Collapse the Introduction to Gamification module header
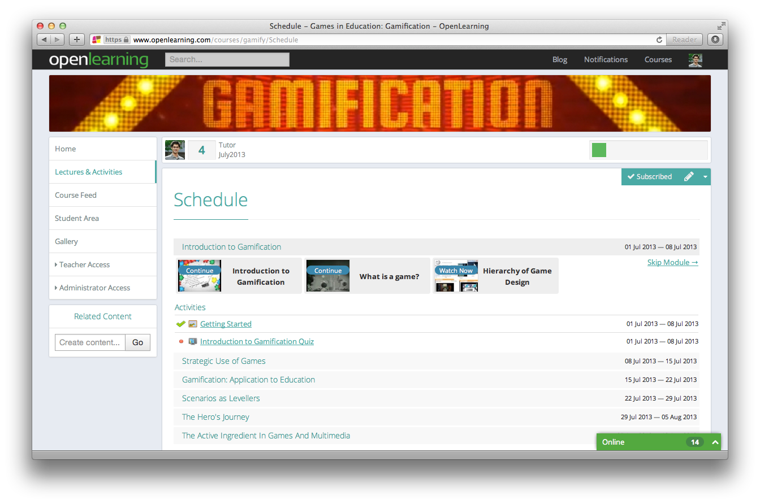The image size is (760, 504). pyautogui.click(x=437, y=247)
